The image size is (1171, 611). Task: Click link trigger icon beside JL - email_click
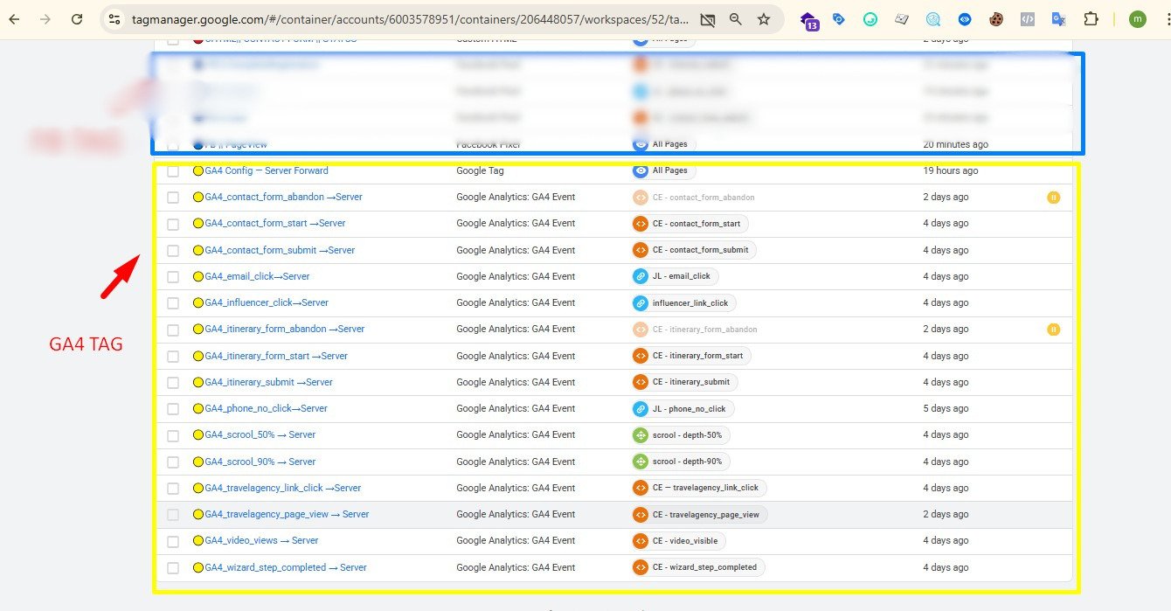pyautogui.click(x=641, y=276)
